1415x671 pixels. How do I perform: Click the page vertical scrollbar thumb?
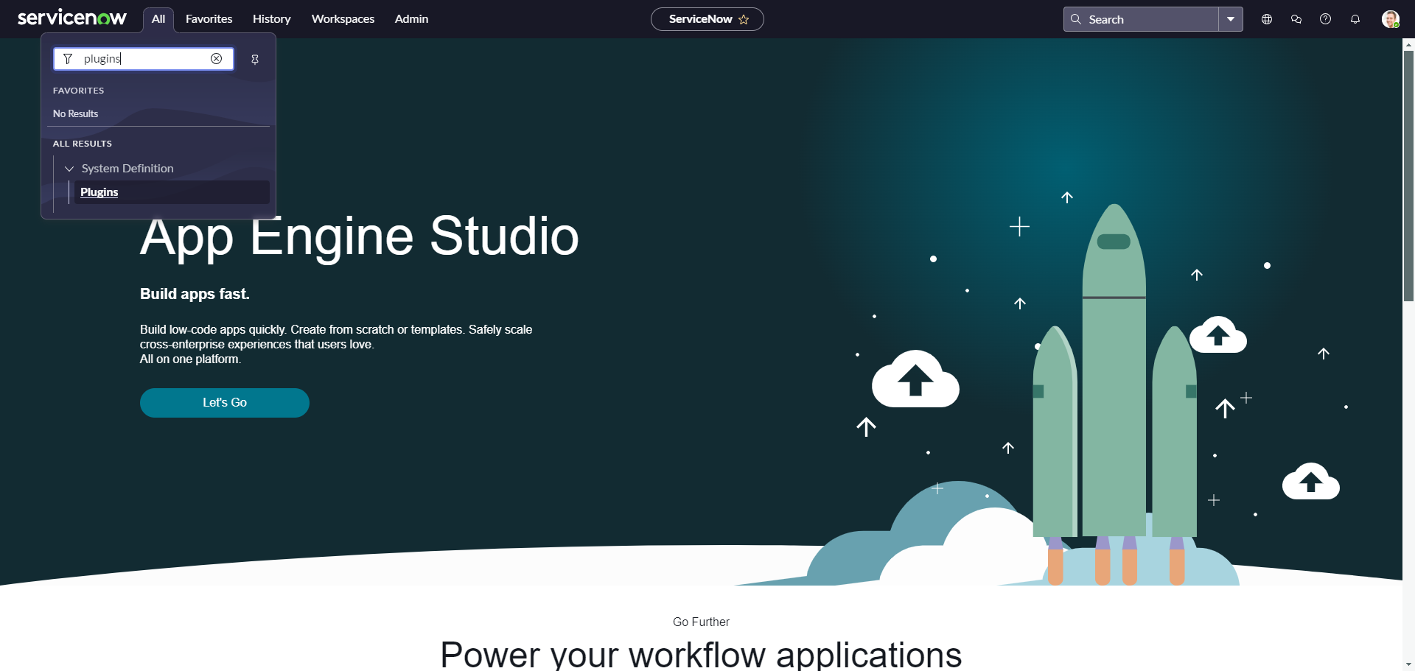1408,176
